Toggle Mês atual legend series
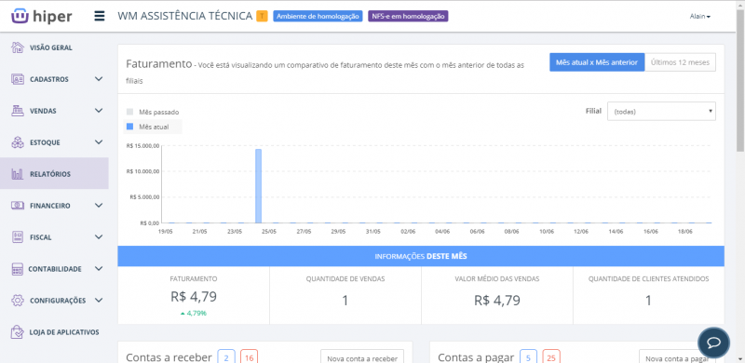The image size is (745, 363). tap(148, 127)
